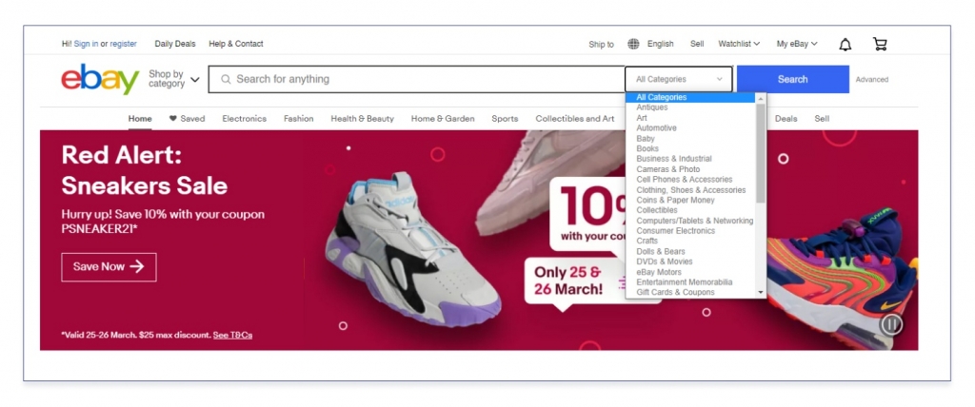Click Sell in the top header

click(697, 44)
